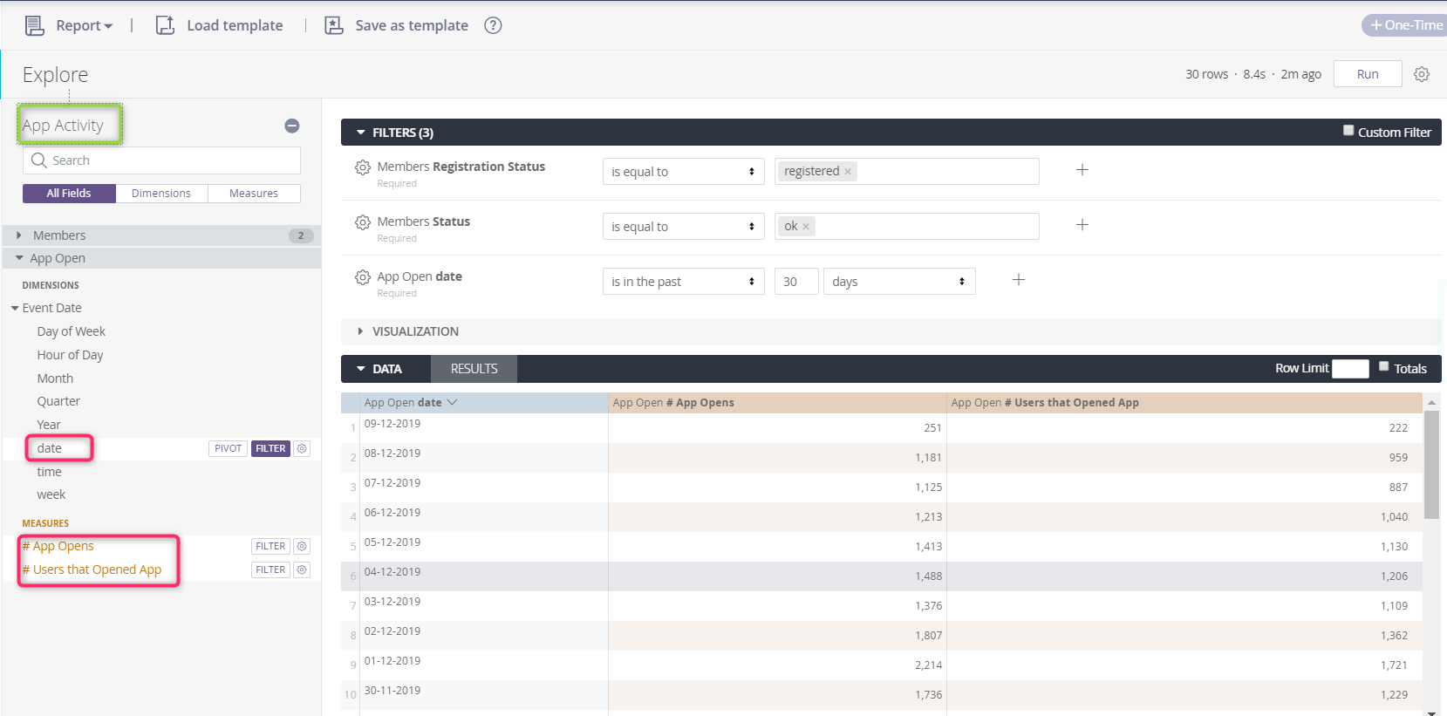The width and height of the screenshot is (1447, 716).
Task: Collapse the App Open field group
Action: pos(161,258)
